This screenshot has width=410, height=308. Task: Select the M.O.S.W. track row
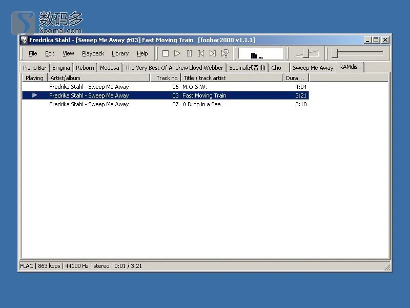point(166,87)
